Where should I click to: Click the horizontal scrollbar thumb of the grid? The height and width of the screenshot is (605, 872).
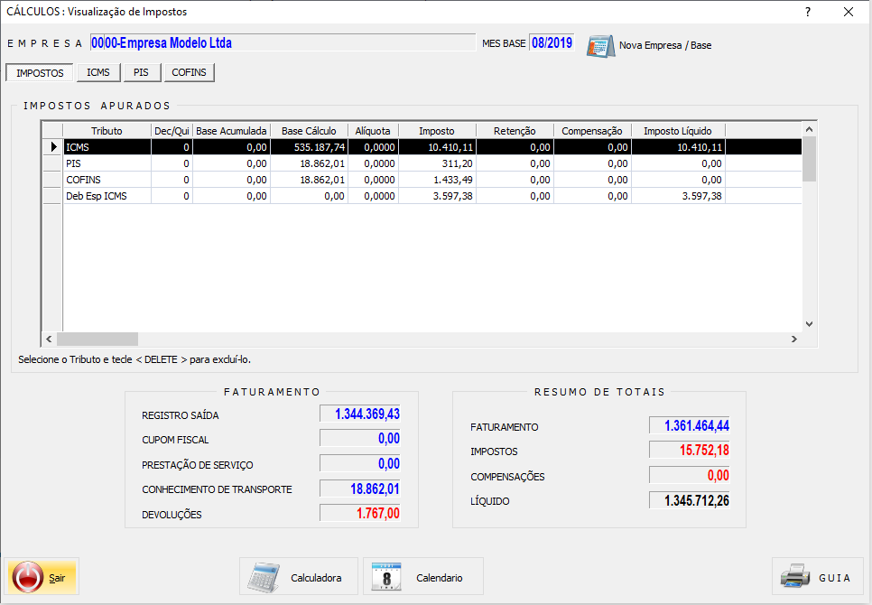click(x=97, y=339)
